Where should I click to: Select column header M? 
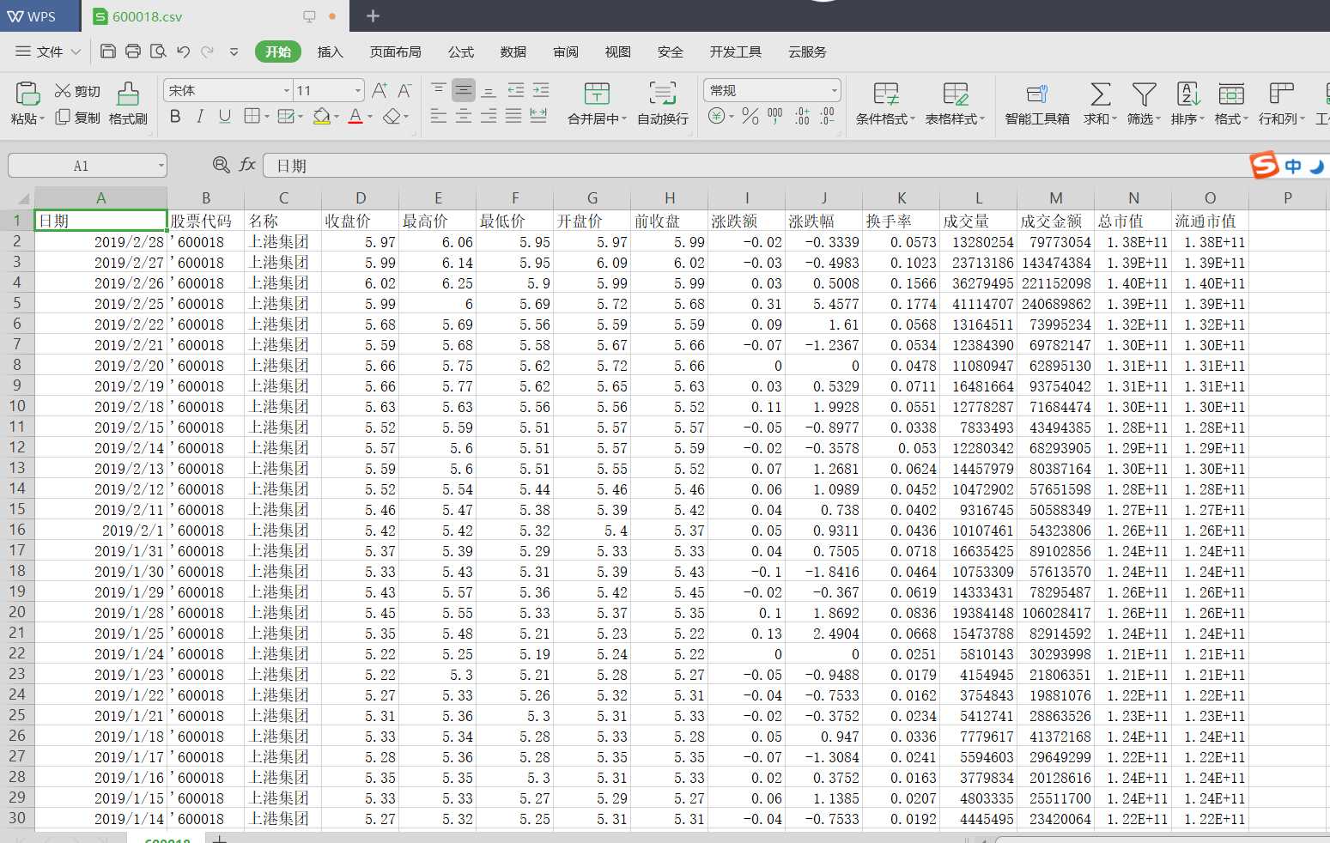pyautogui.click(x=1056, y=197)
